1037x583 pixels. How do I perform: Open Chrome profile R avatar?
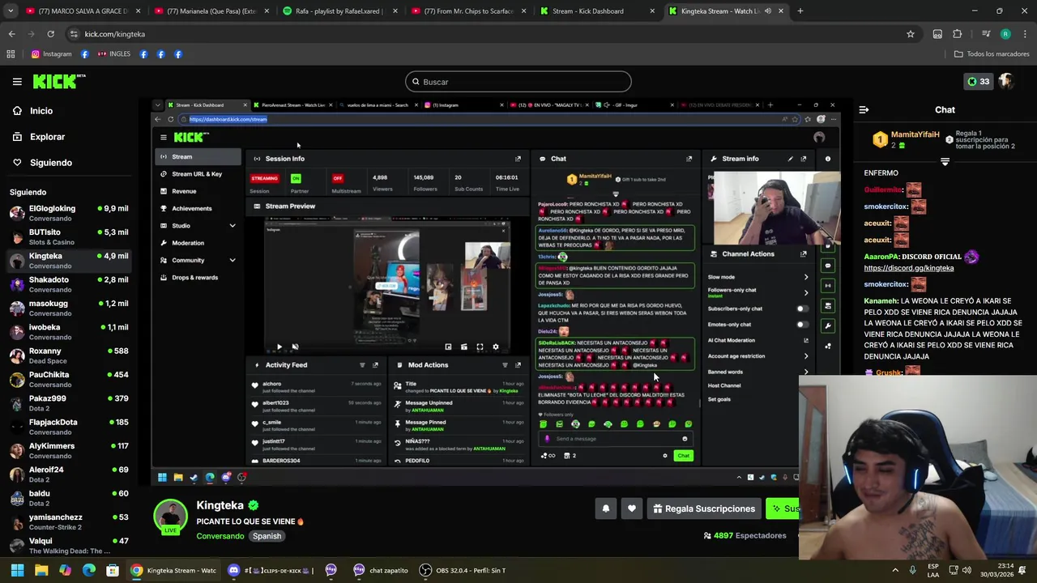1005,34
